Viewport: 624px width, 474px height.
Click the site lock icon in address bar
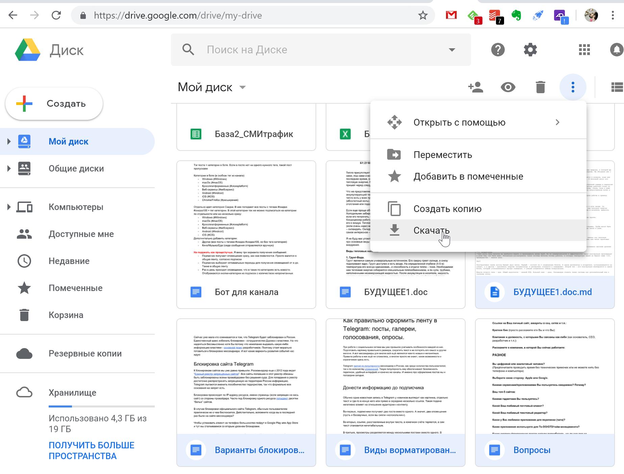pos(83,16)
